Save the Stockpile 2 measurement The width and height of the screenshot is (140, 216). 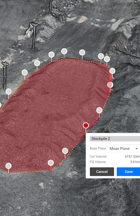[x=128, y=172]
